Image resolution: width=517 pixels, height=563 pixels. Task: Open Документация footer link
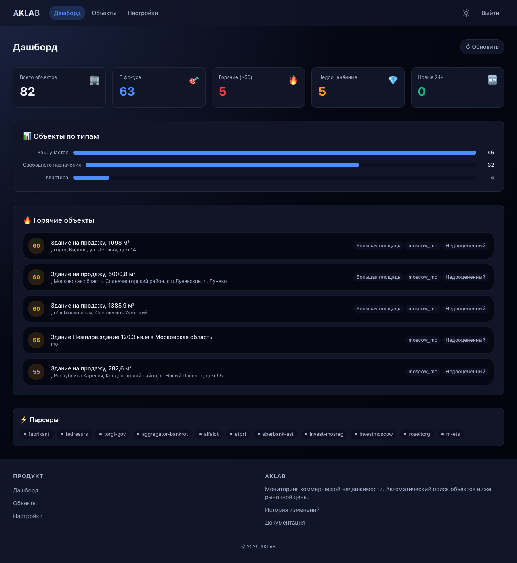tap(285, 523)
